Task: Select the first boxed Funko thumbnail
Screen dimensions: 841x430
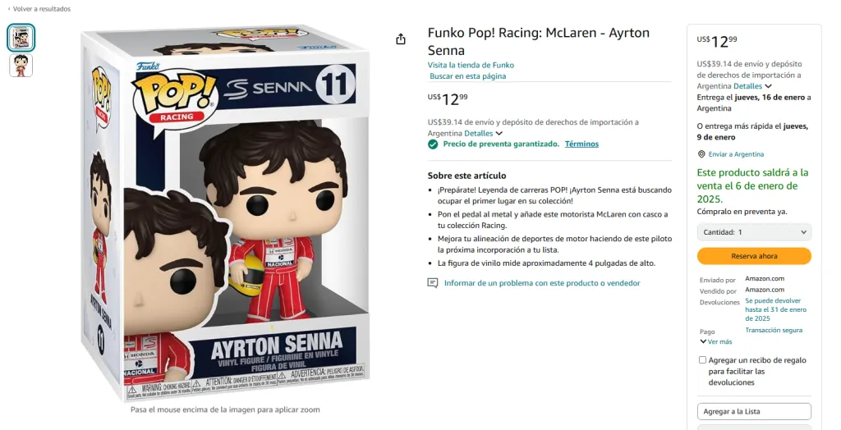Action: coord(21,37)
